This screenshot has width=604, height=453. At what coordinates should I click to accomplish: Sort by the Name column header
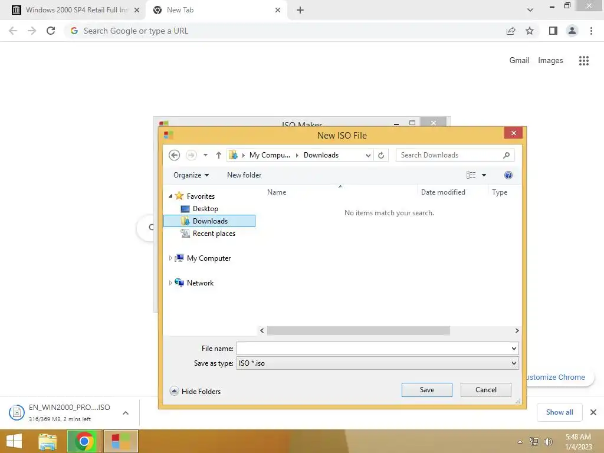tap(277, 192)
